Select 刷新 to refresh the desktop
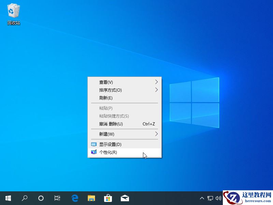Image resolution: width=273 pixels, height=205 pixels. (x=113, y=98)
